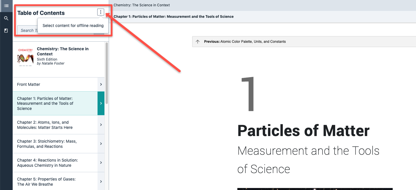Click the table of contents scrollbar
This screenshot has width=416, height=190.
click(107, 73)
